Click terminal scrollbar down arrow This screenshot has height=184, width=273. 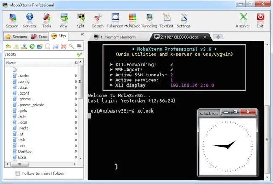point(267,177)
